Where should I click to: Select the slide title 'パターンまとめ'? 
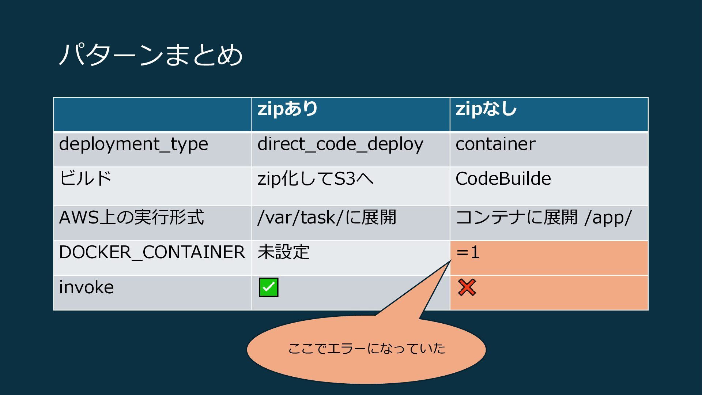[x=151, y=55]
